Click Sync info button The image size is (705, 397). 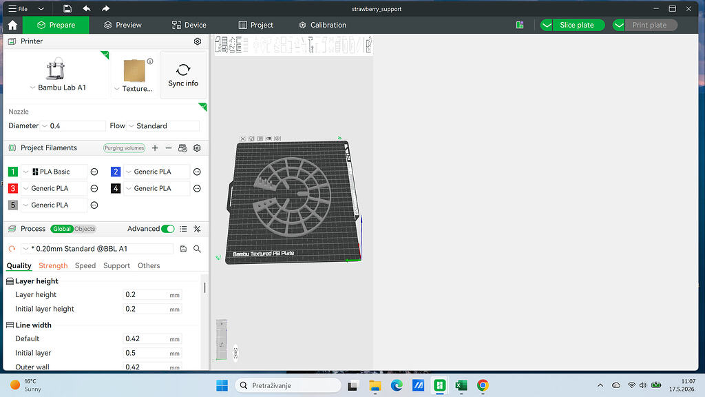(183, 74)
